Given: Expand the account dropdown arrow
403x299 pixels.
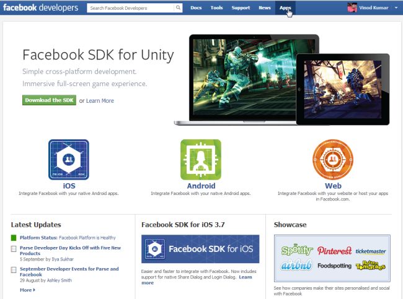Looking at the screenshot, I should (396, 7).
